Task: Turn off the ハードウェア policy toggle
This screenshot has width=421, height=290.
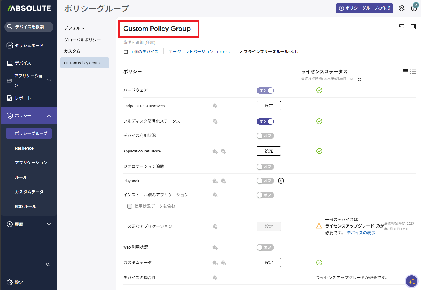Action: tap(265, 91)
